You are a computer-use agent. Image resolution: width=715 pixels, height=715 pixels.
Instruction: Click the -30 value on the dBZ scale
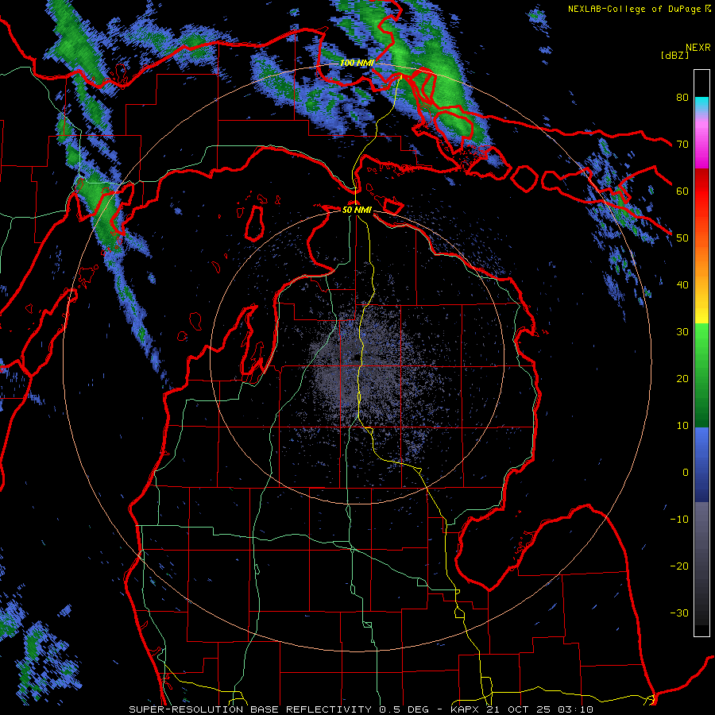[679, 613]
